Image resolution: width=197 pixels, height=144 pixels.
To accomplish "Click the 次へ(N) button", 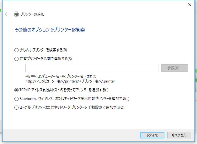I will (x=152, y=135).
